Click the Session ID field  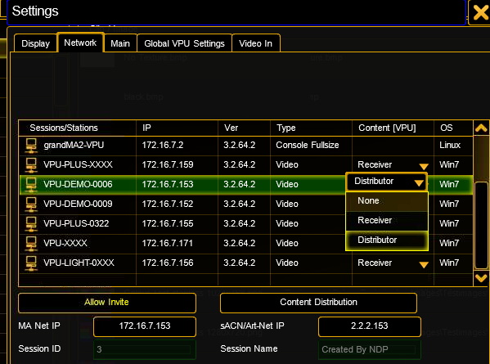click(x=145, y=349)
